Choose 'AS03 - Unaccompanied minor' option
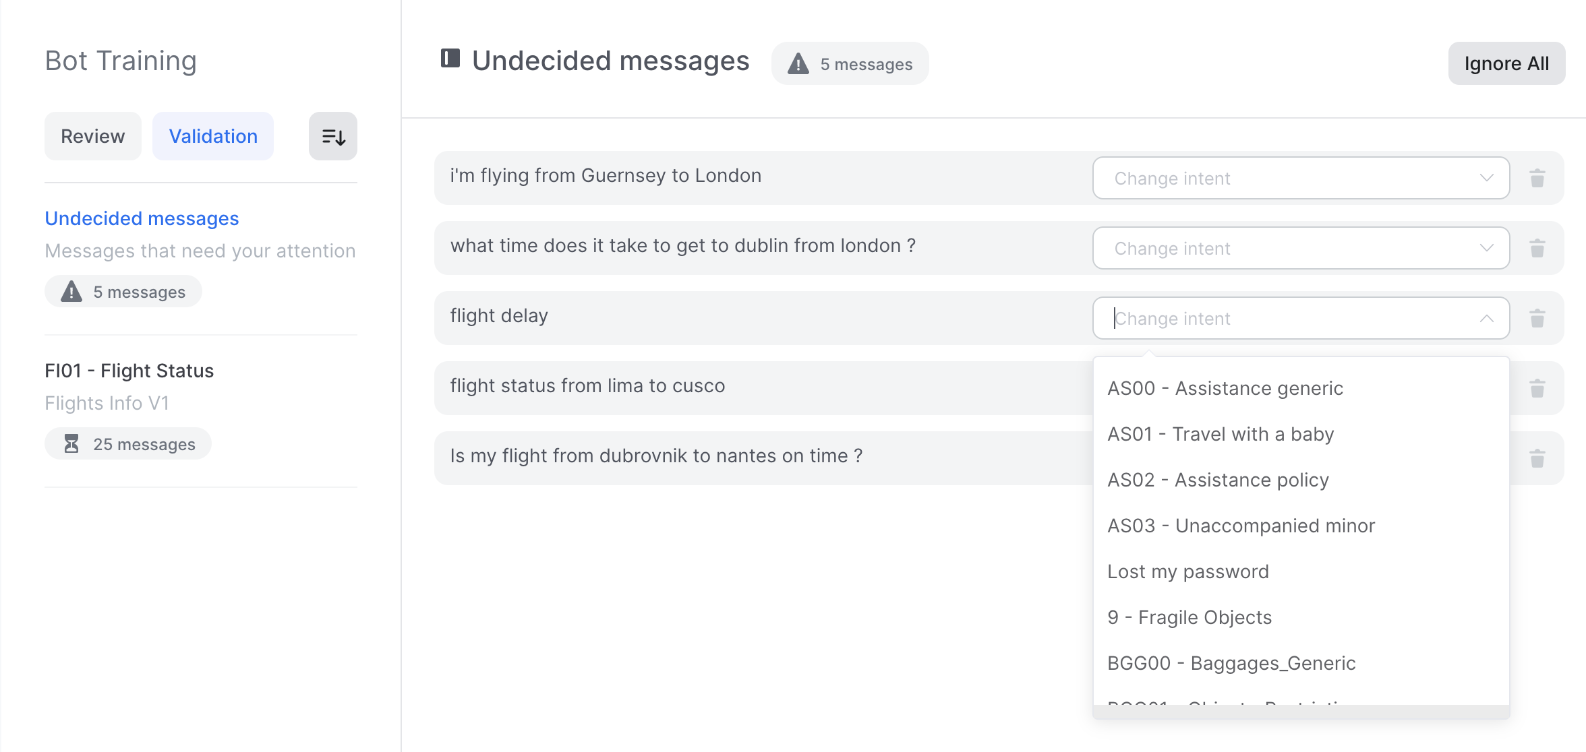1586x752 pixels. tap(1241, 526)
